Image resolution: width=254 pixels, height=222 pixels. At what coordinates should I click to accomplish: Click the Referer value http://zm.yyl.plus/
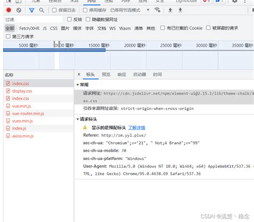[x=124, y=135]
